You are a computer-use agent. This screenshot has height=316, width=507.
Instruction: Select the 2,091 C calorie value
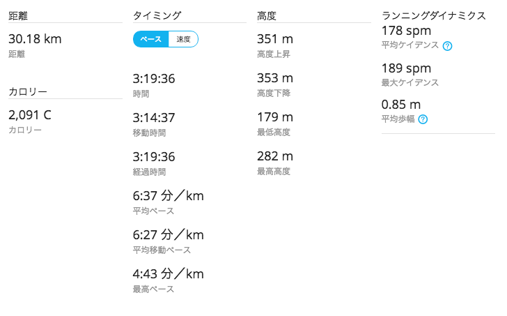coord(30,115)
